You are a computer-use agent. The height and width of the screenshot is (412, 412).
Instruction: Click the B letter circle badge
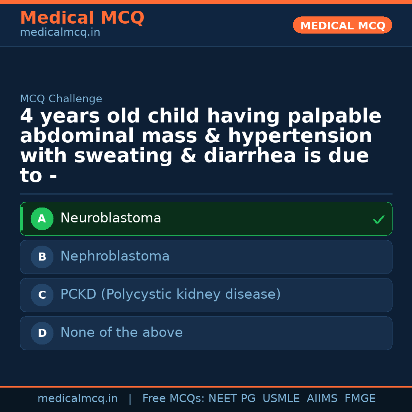click(42, 257)
